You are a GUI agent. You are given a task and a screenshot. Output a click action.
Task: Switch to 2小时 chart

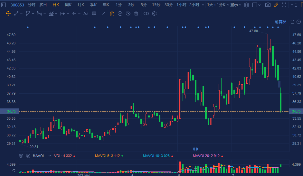[x=194, y=5]
